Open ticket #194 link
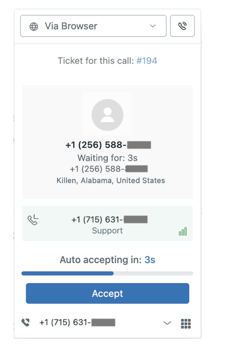 [147, 61]
